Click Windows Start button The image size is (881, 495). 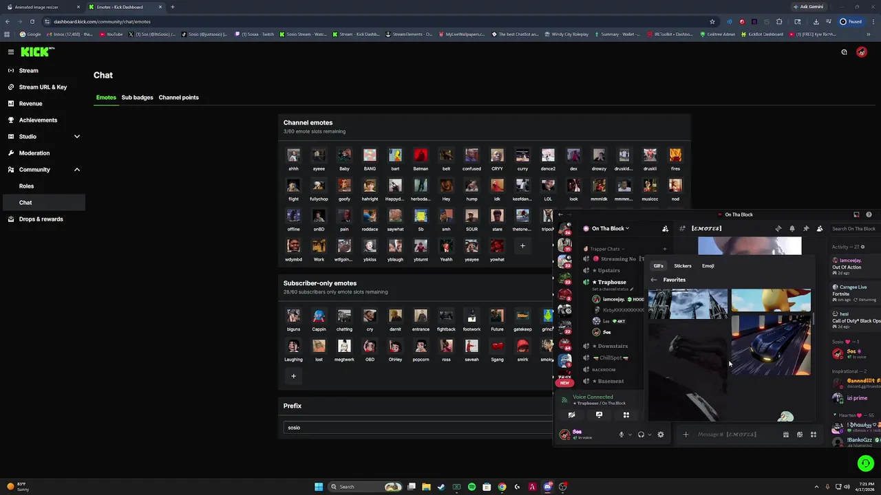[319, 487]
